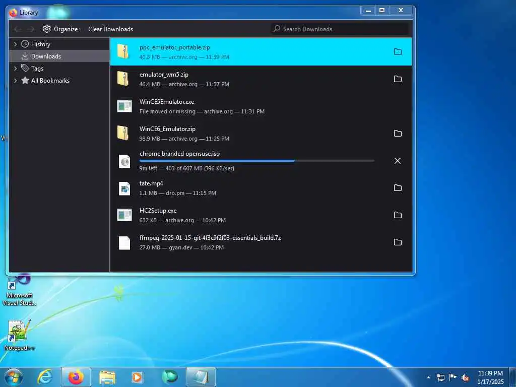Expand the Tags tree node

pos(15,69)
